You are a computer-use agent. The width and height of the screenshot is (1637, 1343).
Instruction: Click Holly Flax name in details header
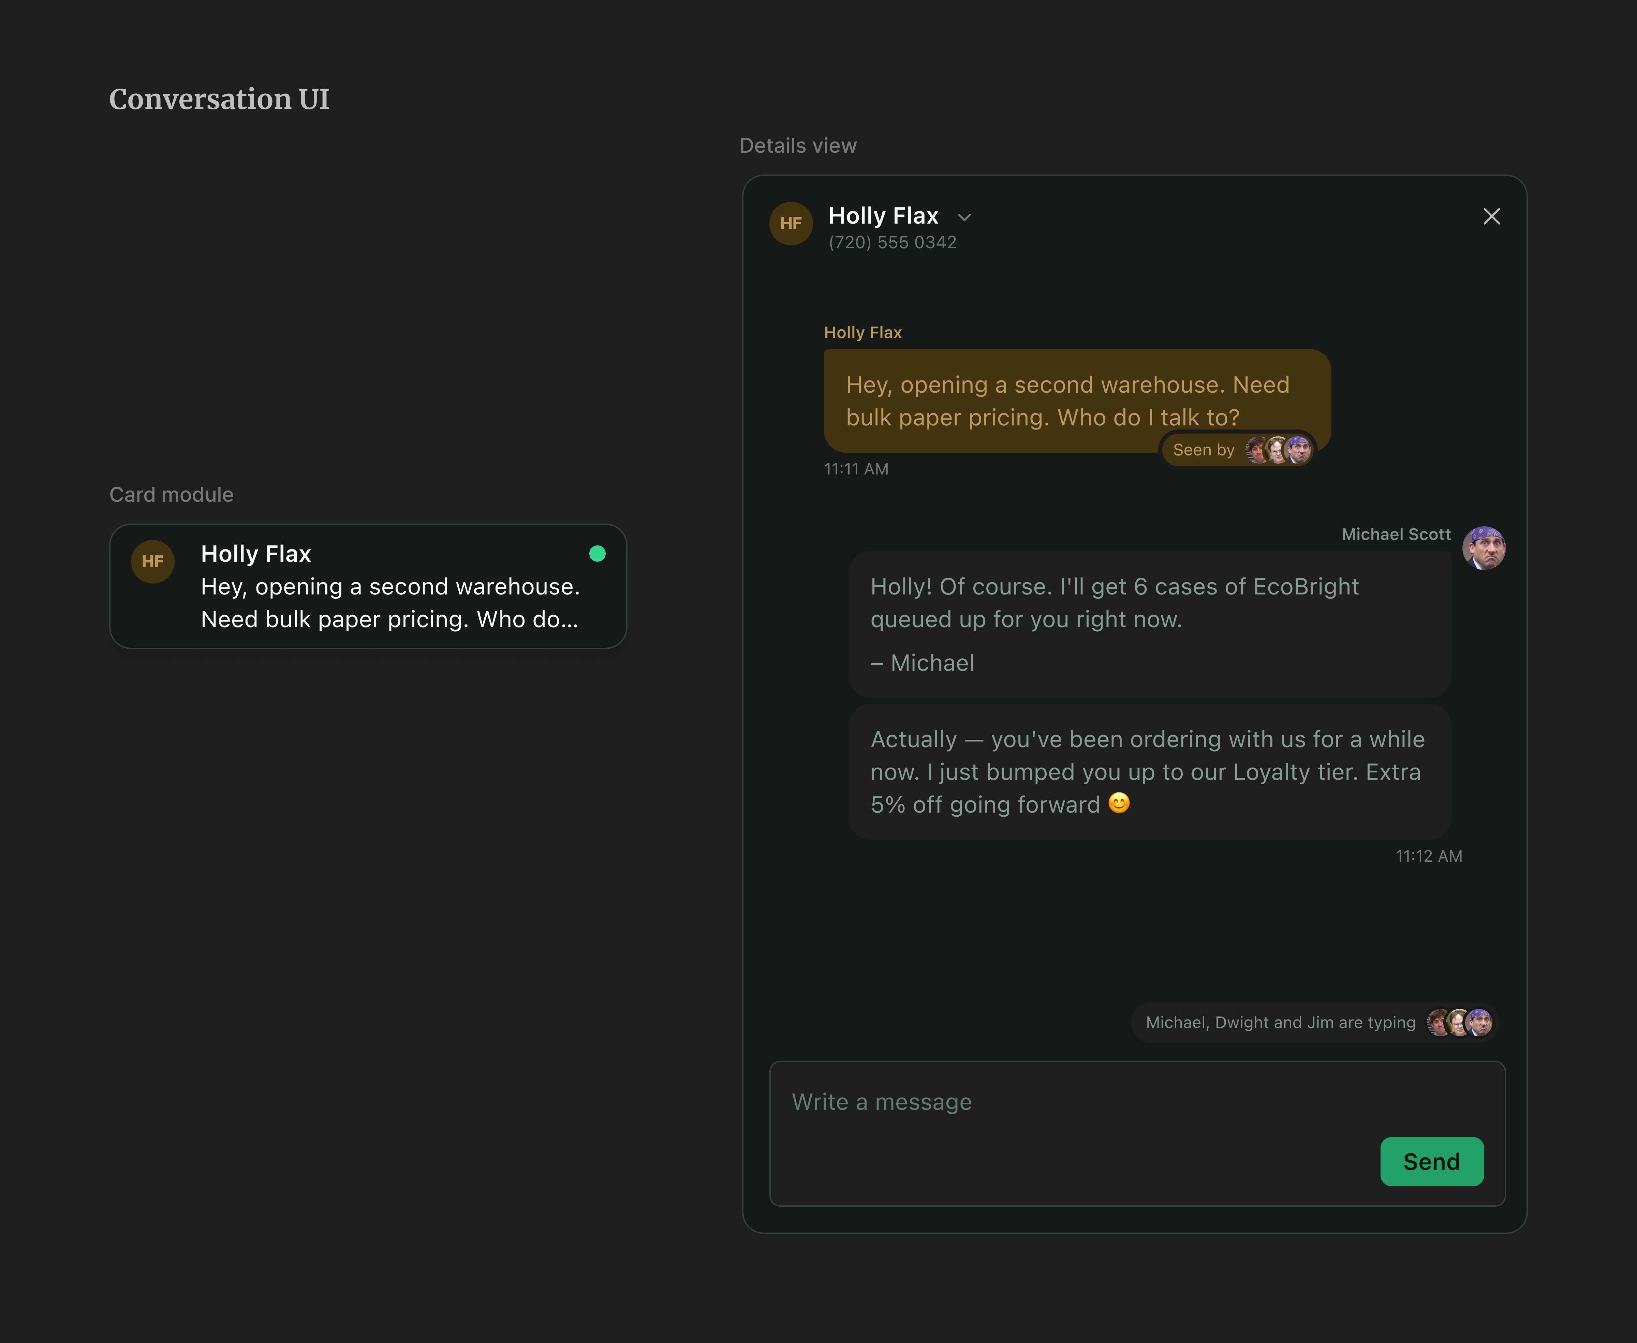click(883, 216)
